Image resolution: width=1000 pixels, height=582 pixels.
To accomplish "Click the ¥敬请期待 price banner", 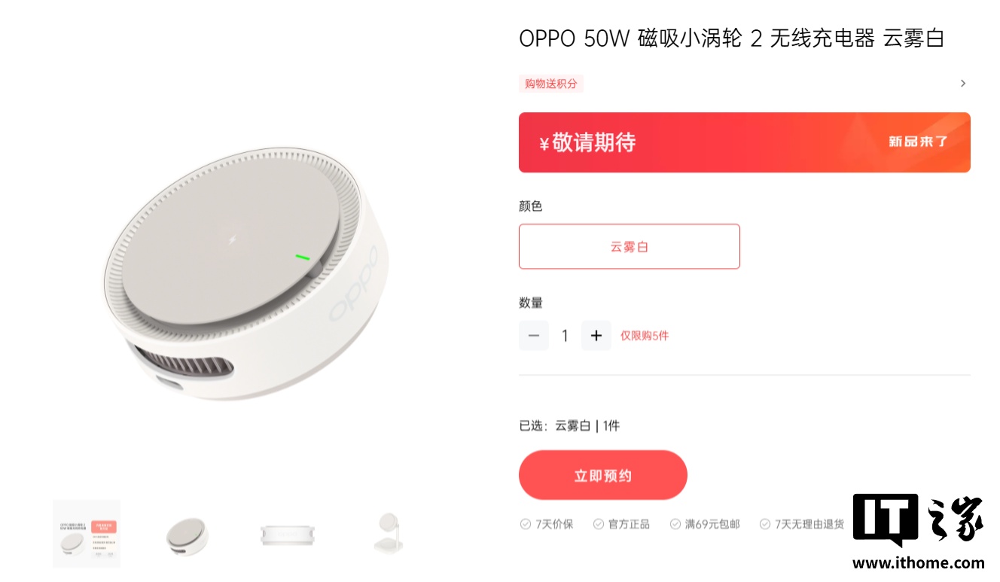I will pyautogui.click(x=745, y=142).
